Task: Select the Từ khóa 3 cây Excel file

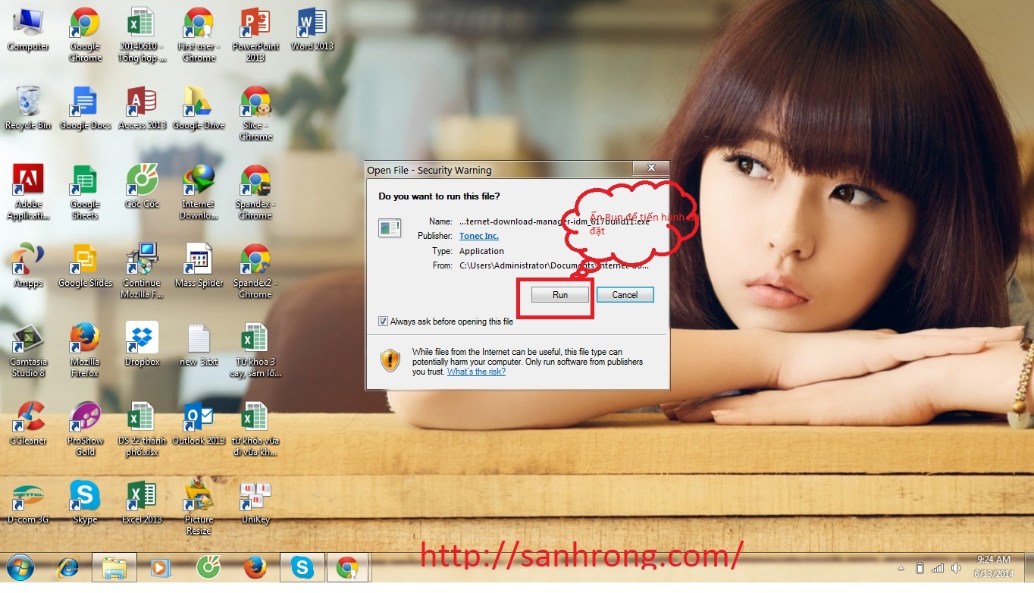Action: 255,350
